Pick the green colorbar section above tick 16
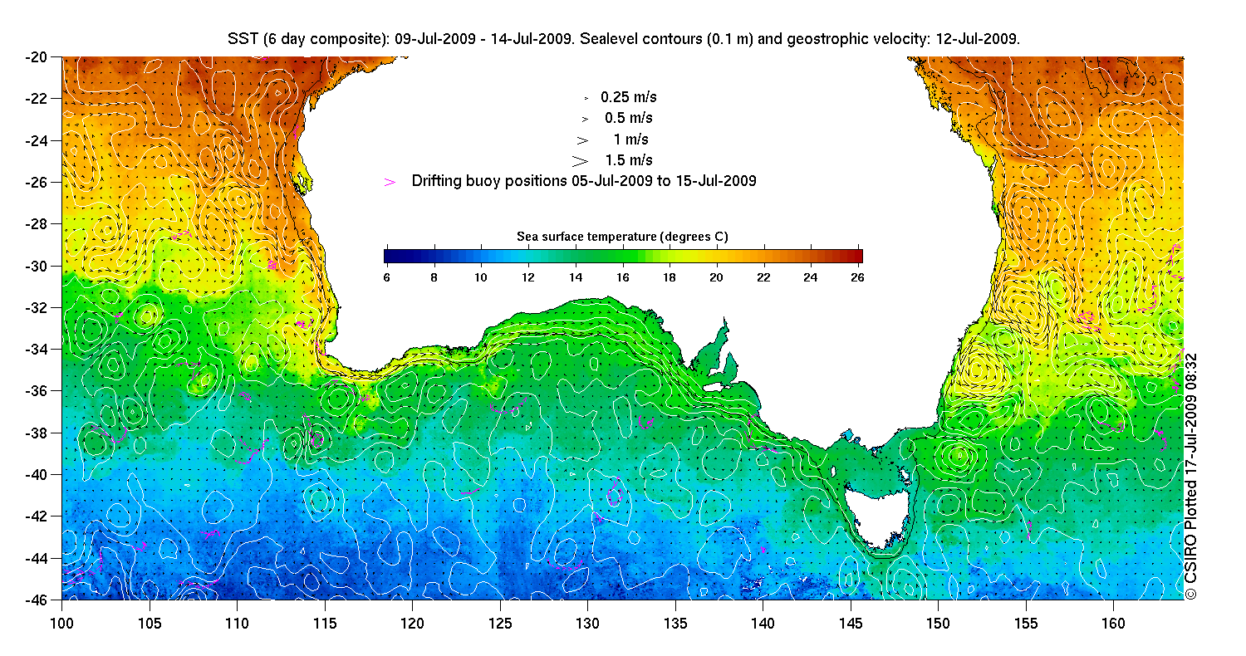The width and height of the screenshot is (1246, 656). [x=623, y=256]
